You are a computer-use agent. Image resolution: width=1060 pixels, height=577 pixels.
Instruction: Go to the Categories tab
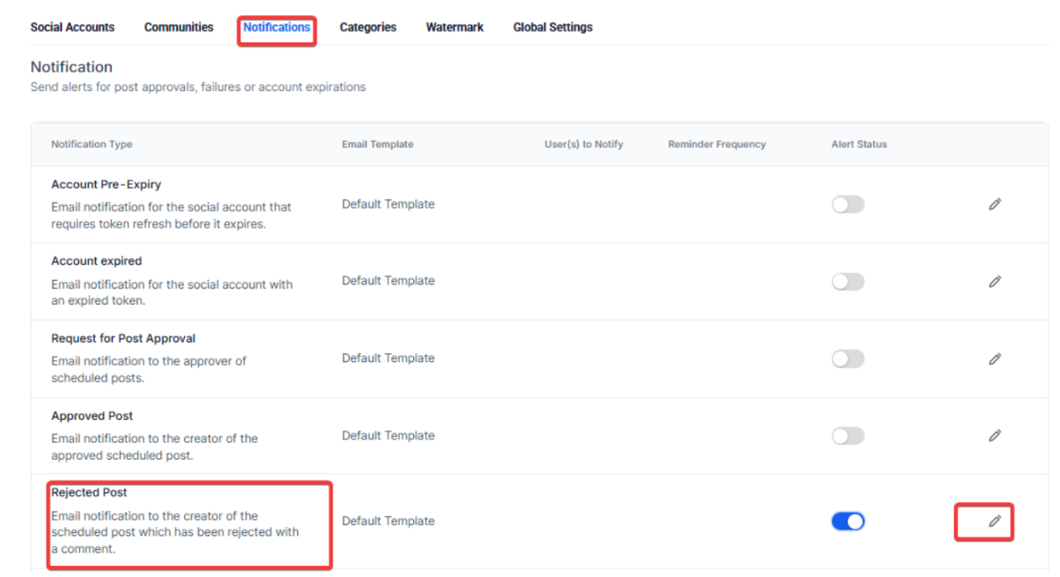click(367, 27)
